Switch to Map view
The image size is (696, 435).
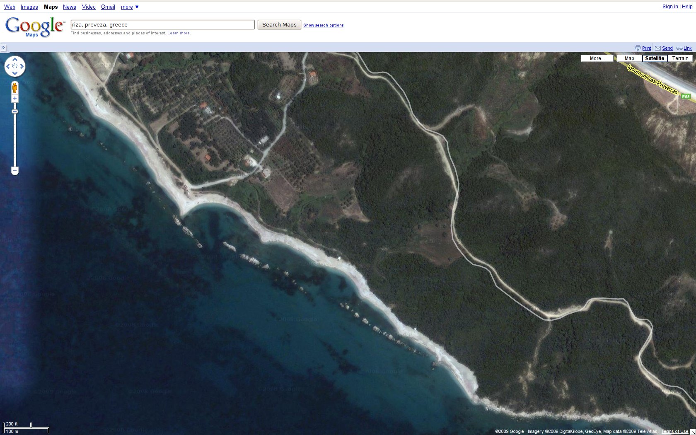tap(629, 58)
